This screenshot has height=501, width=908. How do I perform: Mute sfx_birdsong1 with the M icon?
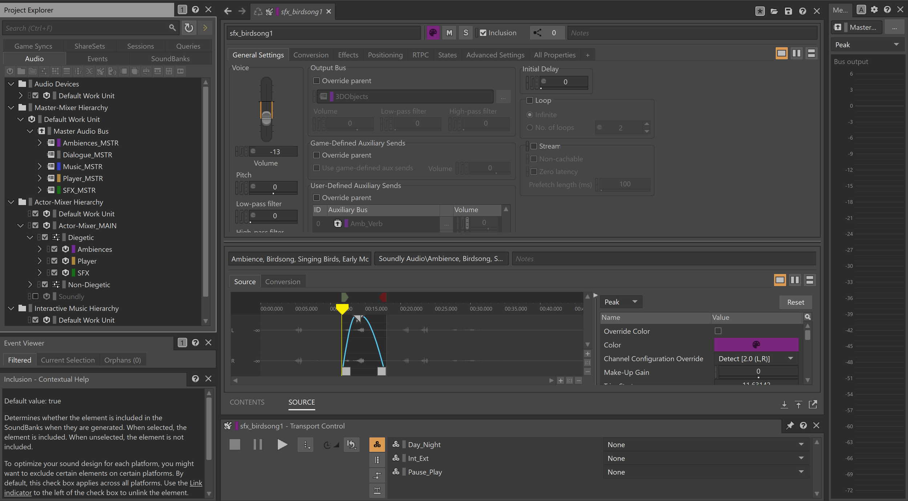(x=449, y=33)
